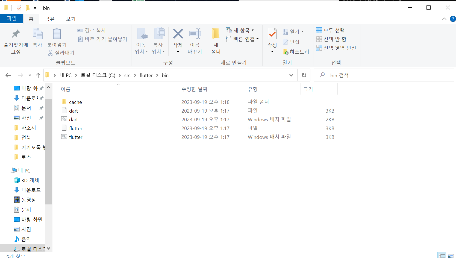Open address bar history dropdown
Image resolution: width=456 pixels, height=258 pixels.
(x=291, y=75)
